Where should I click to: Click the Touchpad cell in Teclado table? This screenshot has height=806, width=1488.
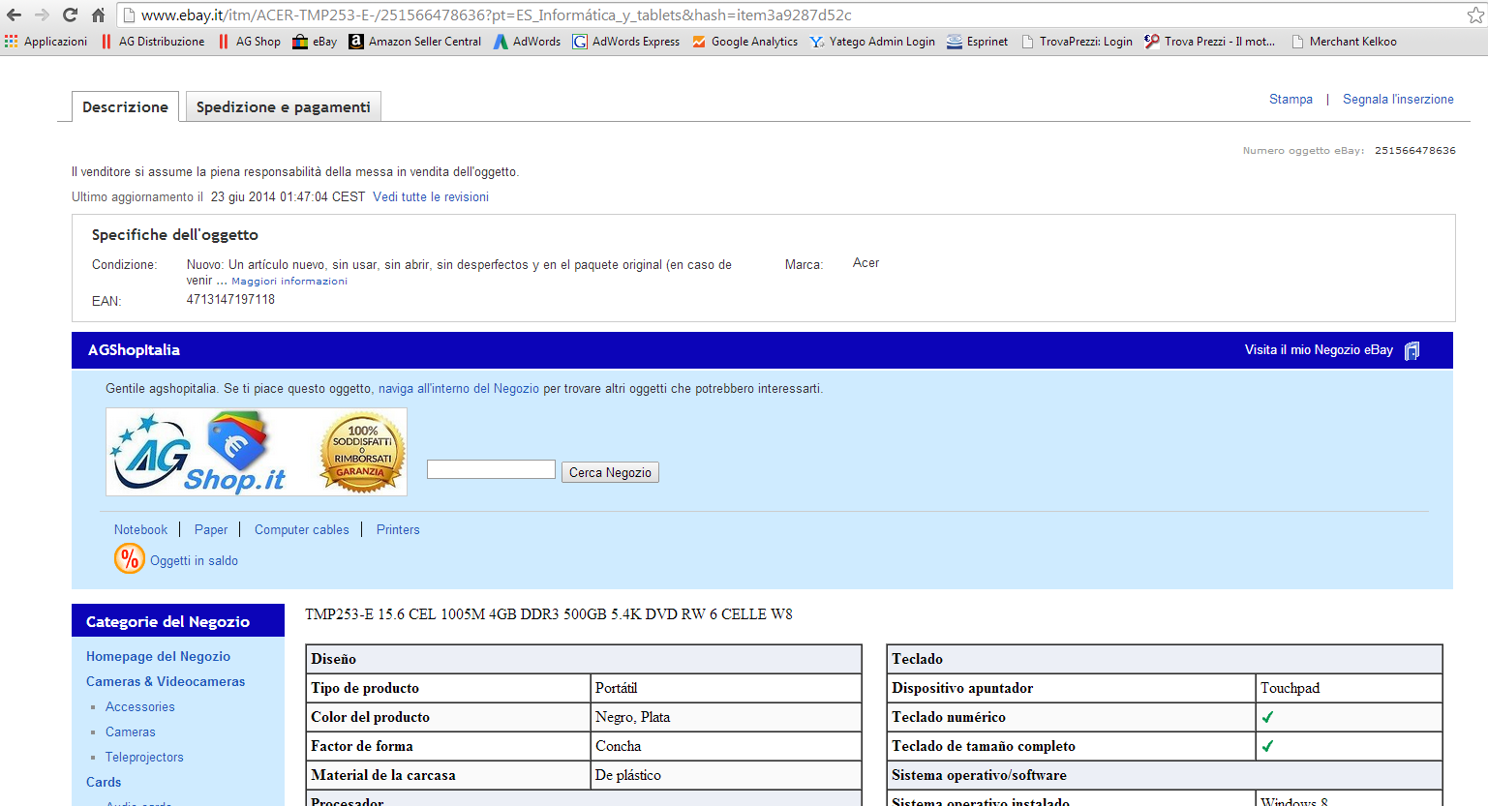(1349, 688)
